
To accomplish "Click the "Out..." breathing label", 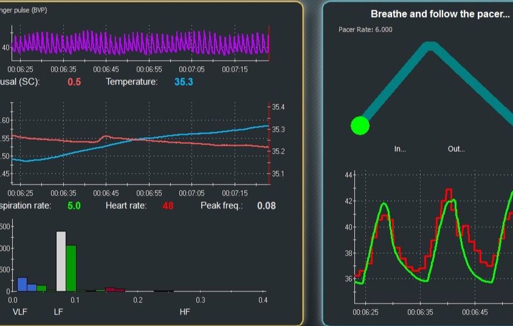I will point(456,149).
